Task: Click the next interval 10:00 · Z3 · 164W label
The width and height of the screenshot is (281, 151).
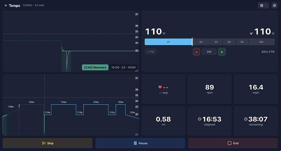Action: [123, 67]
